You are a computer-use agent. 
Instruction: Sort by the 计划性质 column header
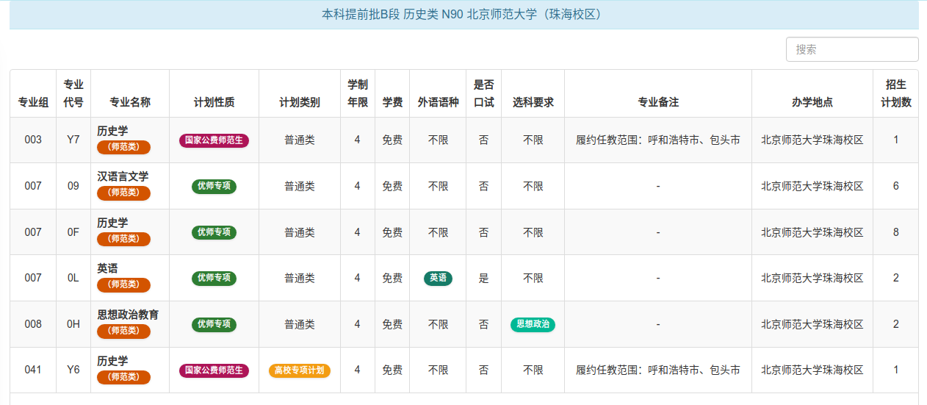click(x=214, y=93)
